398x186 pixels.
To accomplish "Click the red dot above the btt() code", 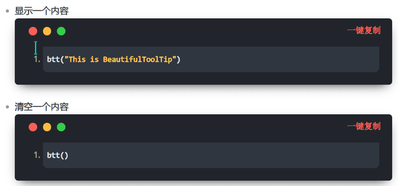I will pos(33,127).
